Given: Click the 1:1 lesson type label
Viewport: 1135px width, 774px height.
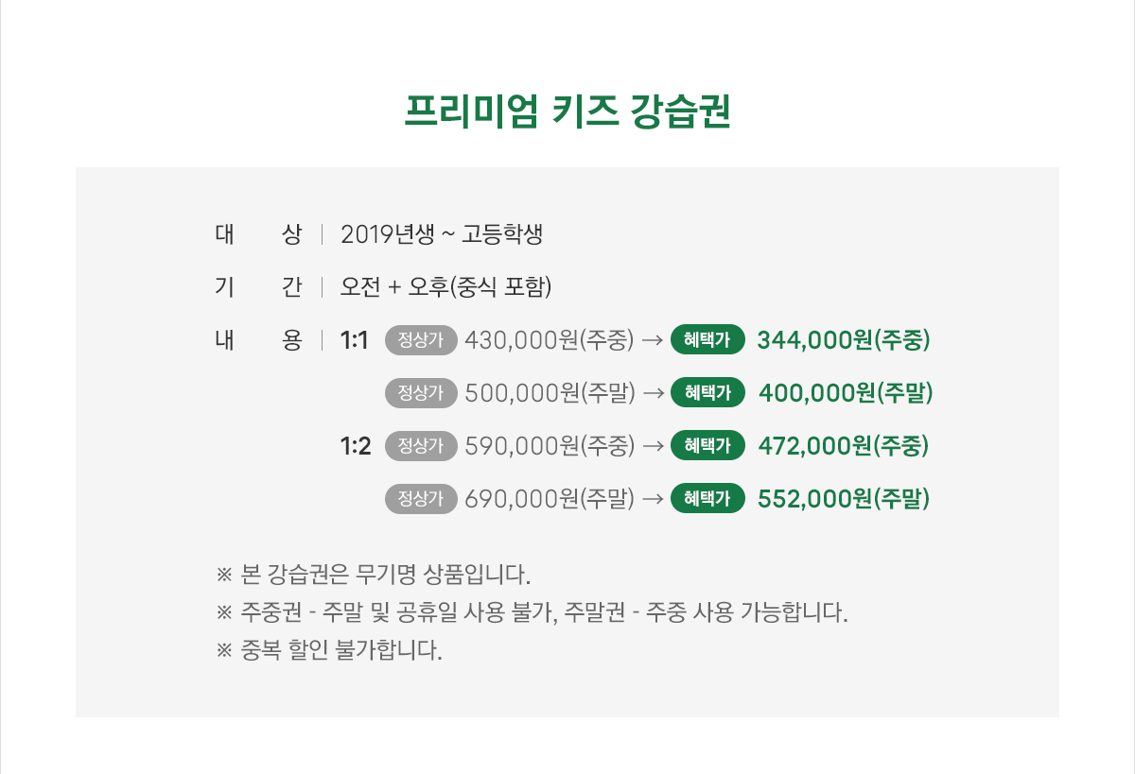Looking at the screenshot, I should (355, 340).
